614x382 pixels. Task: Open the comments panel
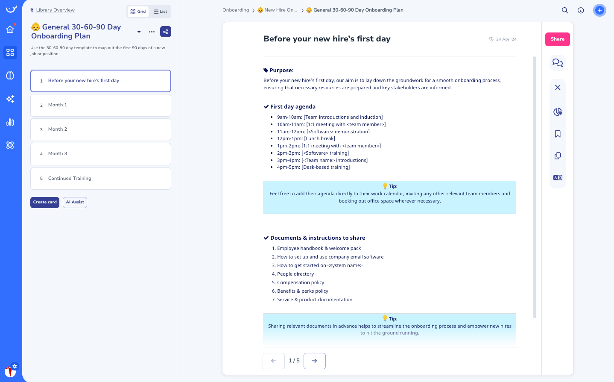pyautogui.click(x=558, y=62)
